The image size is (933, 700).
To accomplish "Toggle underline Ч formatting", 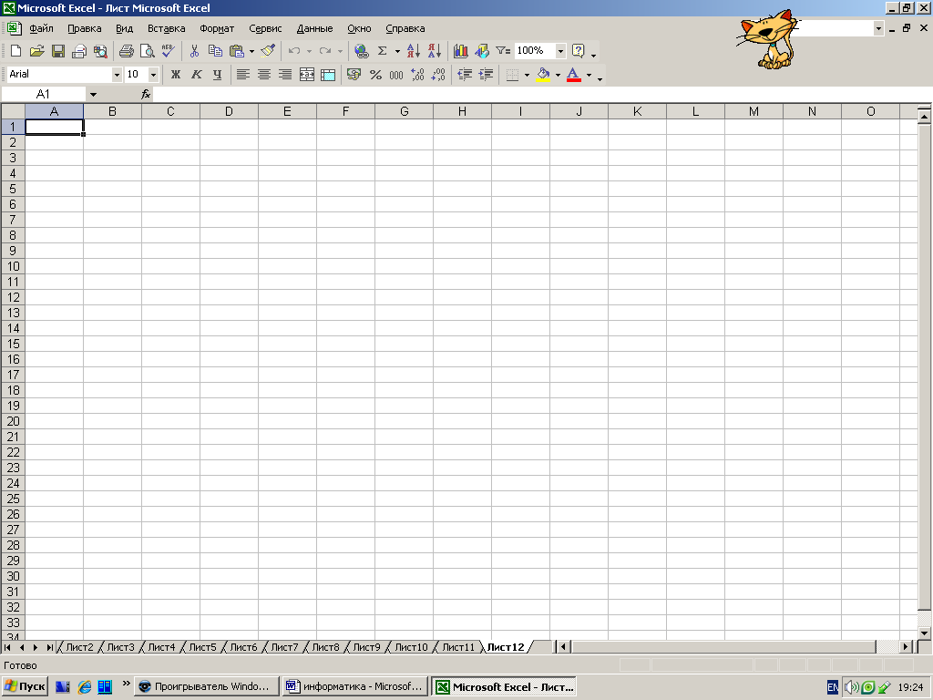I will pos(217,75).
